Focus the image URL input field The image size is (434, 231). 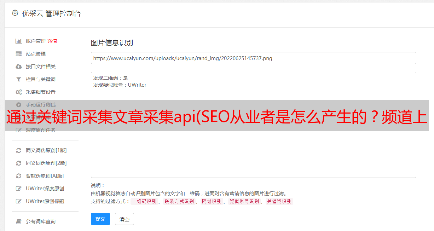[253, 58]
